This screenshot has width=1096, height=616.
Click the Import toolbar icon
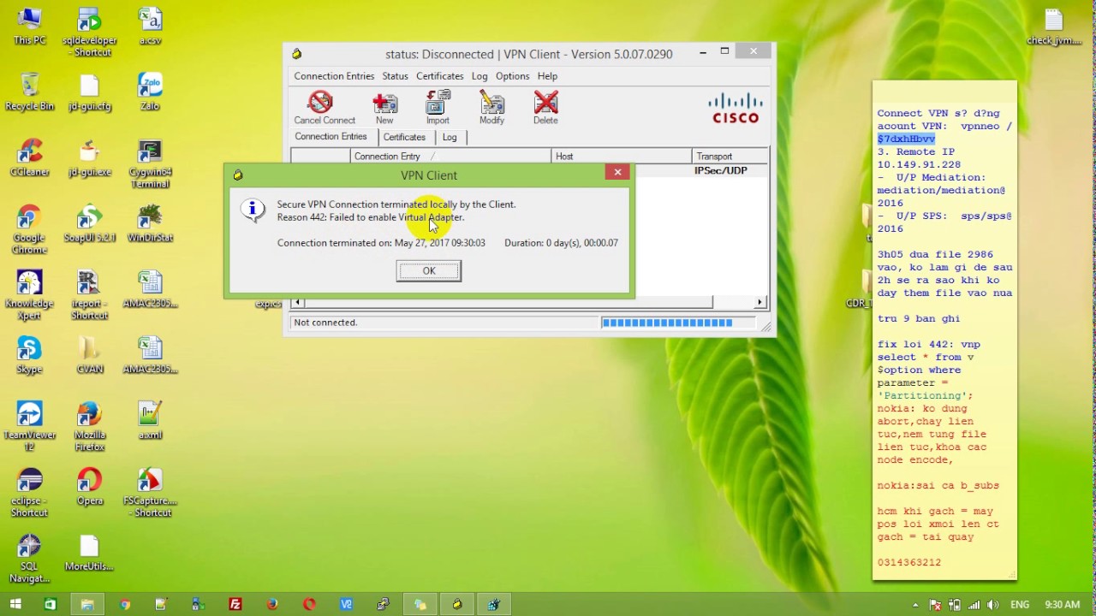tap(438, 108)
